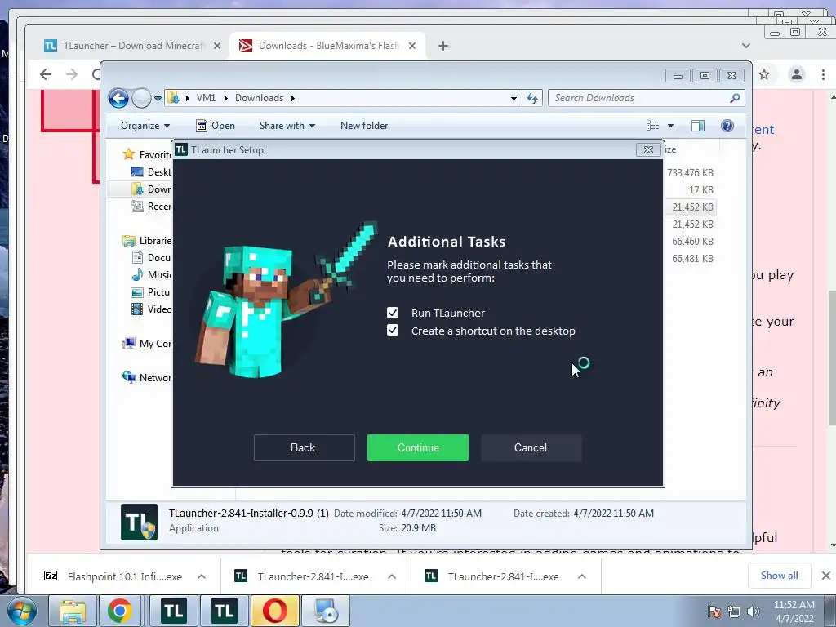The image size is (836, 627).
Task: Open Chrome tab search chevron
Action: pyautogui.click(x=746, y=46)
